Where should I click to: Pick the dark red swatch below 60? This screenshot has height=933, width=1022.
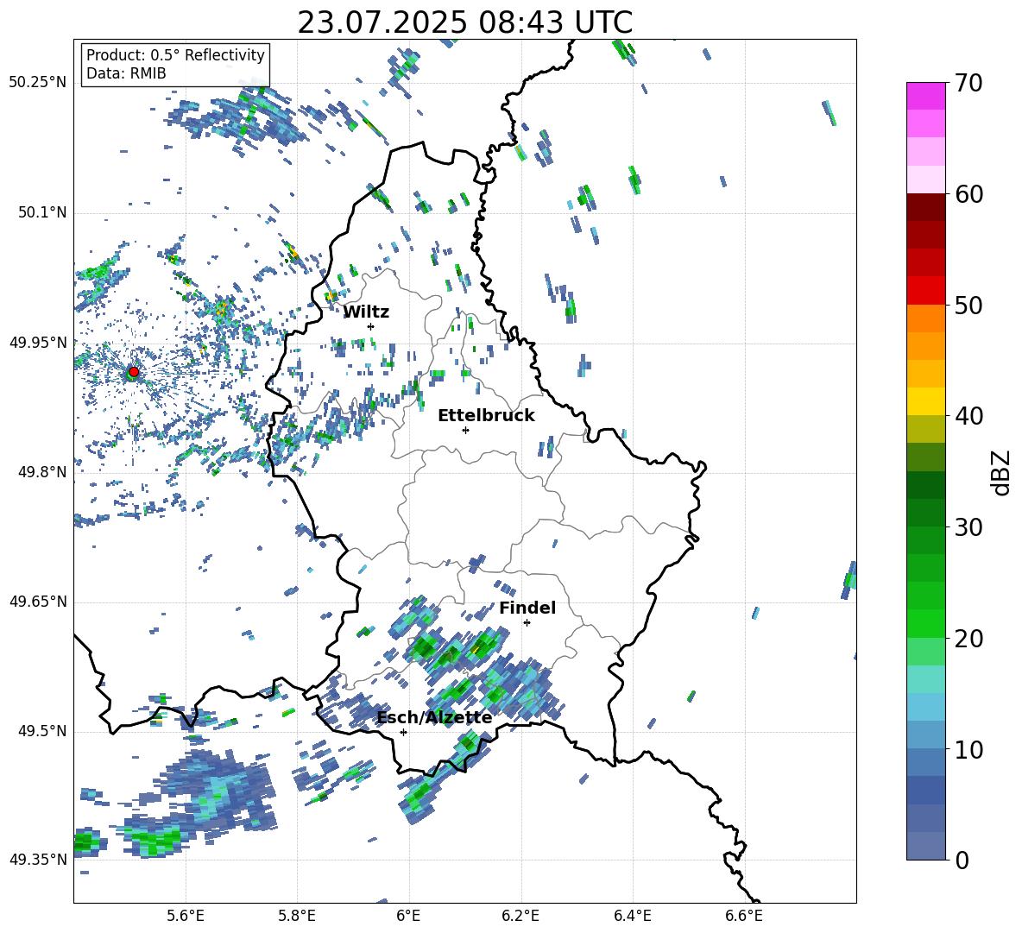click(x=925, y=207)
